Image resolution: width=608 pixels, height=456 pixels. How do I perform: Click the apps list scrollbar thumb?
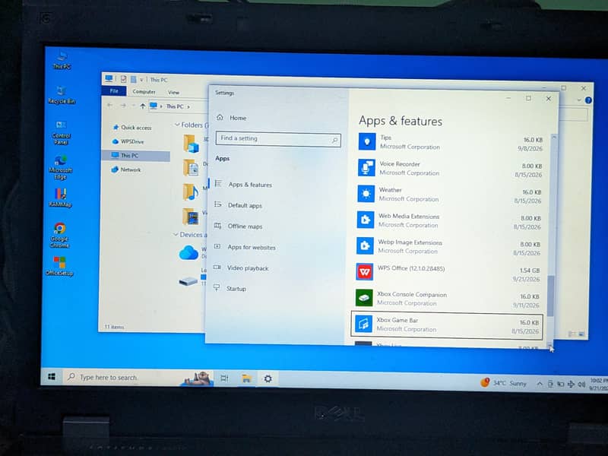(x=551, y=296)
